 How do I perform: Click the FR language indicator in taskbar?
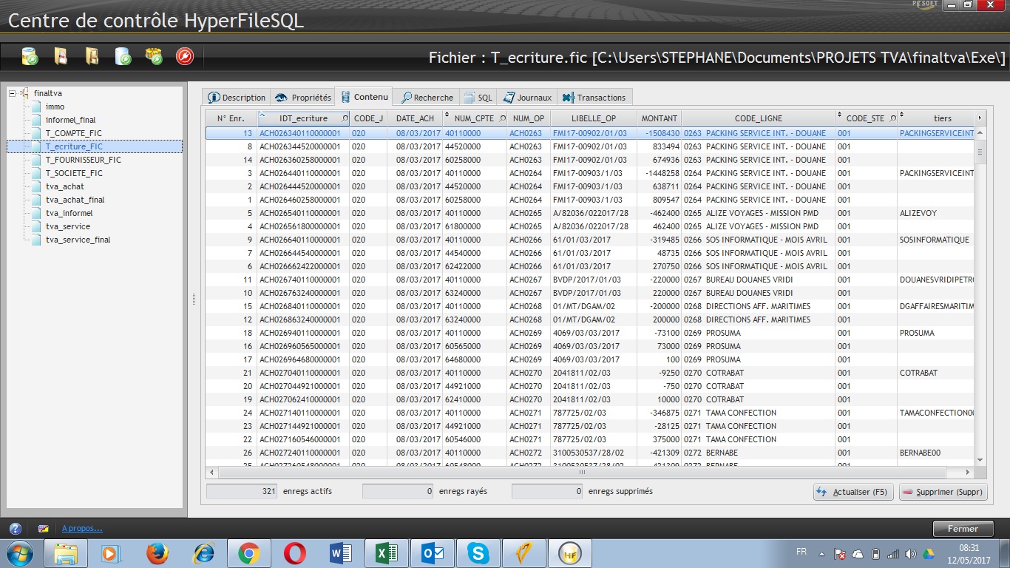801,552
